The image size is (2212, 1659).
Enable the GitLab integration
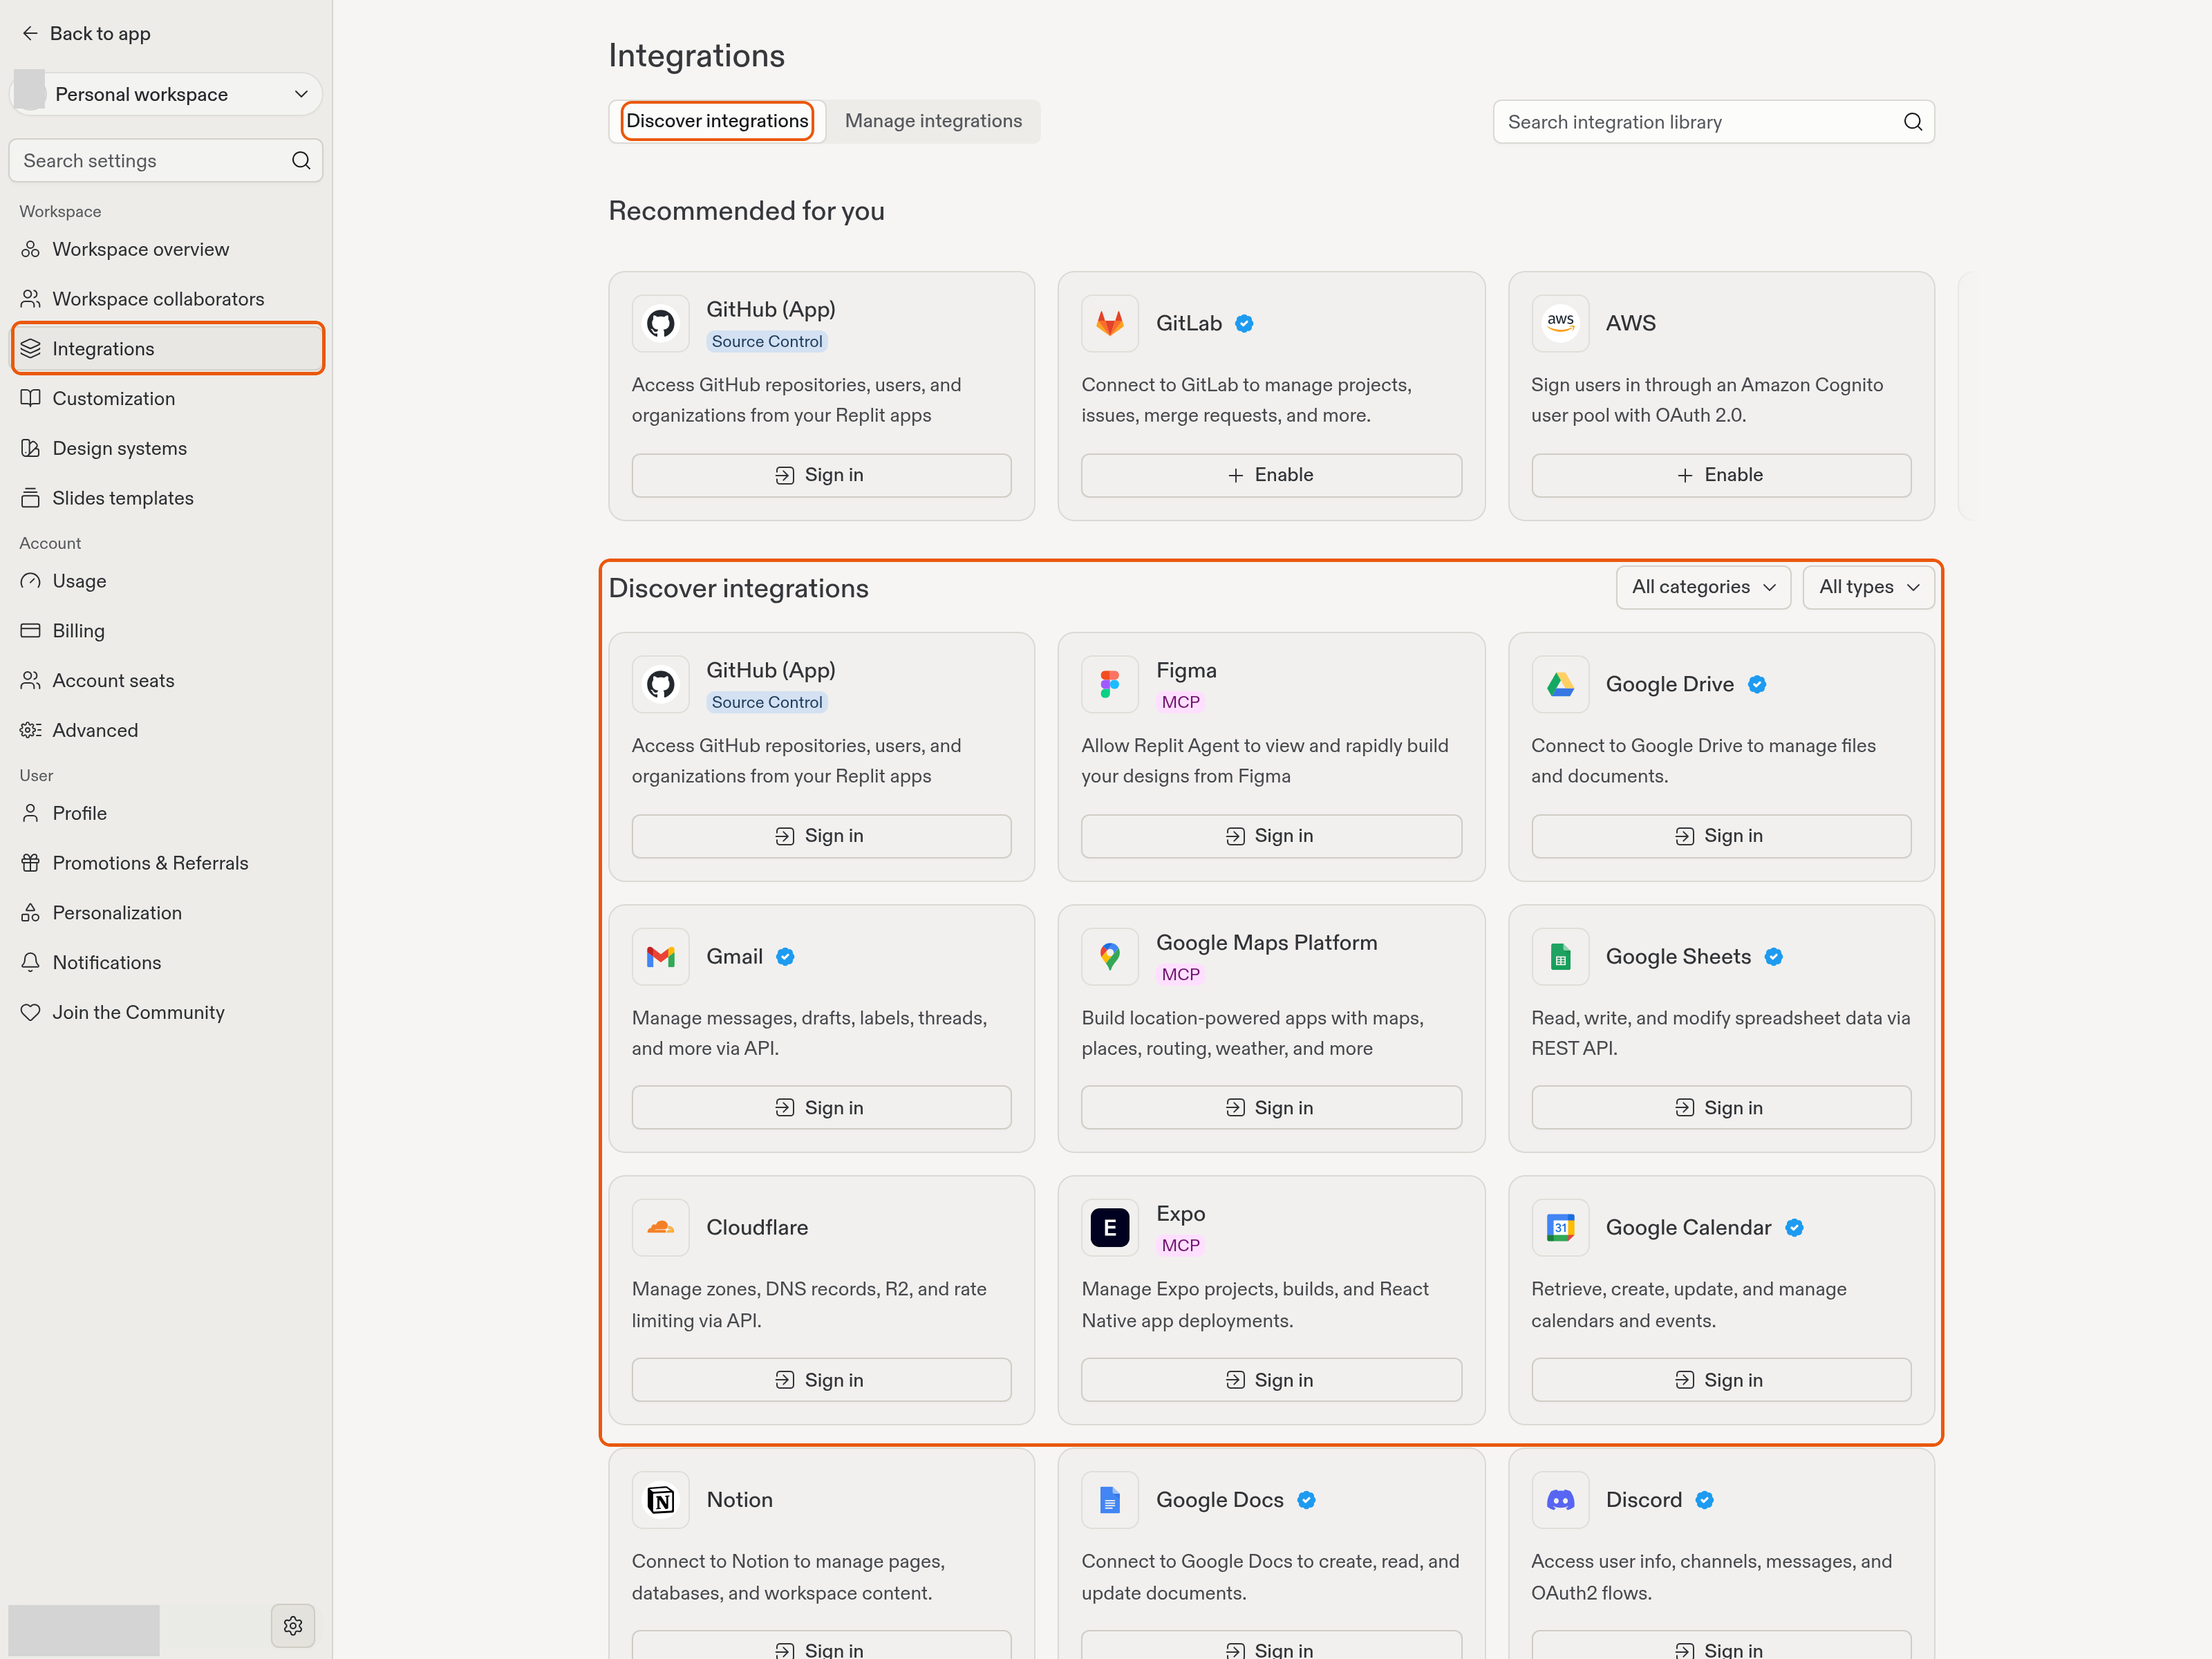click(1271, 475)
